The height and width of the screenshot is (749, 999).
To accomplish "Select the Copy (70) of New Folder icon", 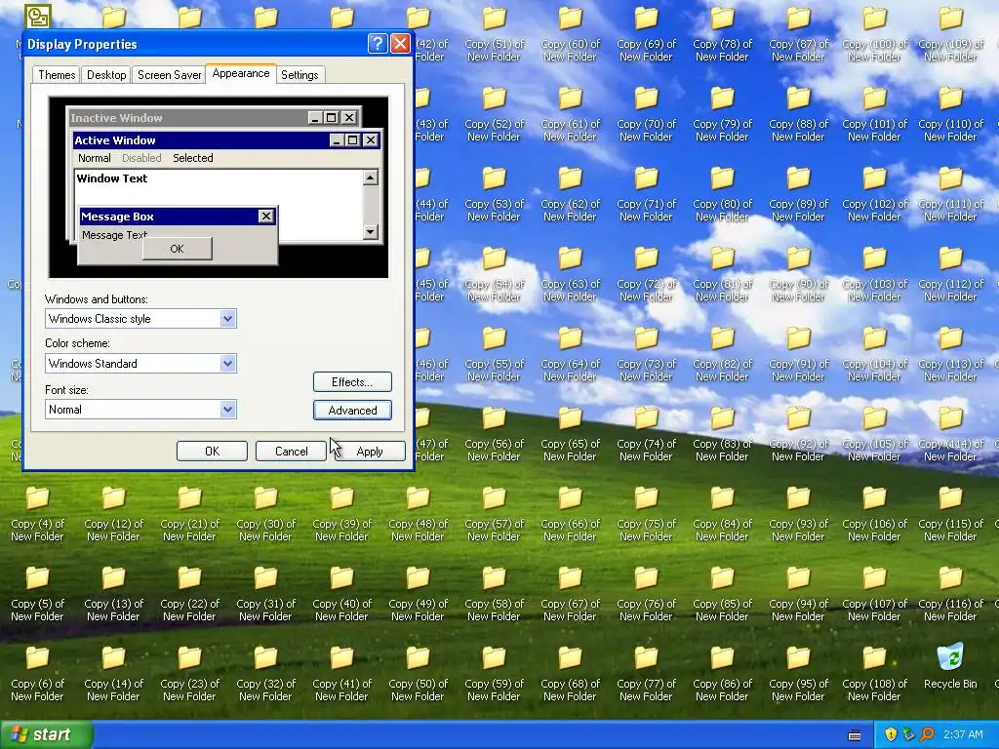I will (x=646, y=115).
